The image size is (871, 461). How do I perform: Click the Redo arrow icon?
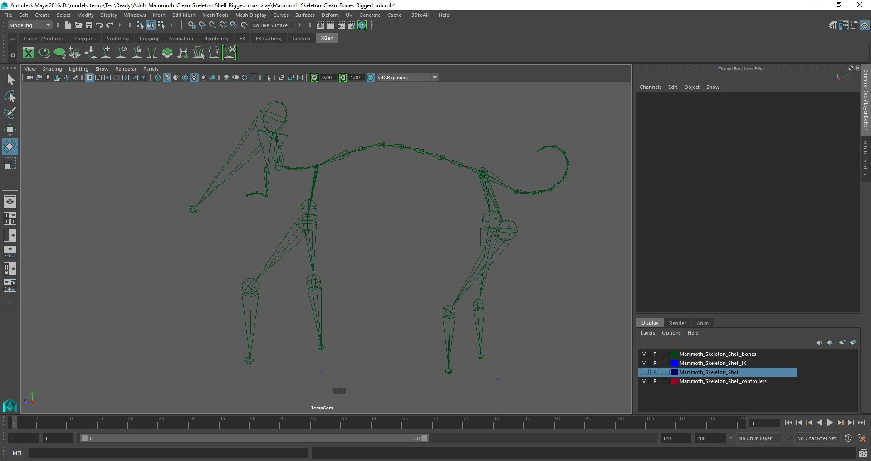(x=110, y=25)
